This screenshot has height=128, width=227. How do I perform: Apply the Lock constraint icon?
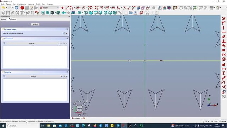(x=224, y=64)
